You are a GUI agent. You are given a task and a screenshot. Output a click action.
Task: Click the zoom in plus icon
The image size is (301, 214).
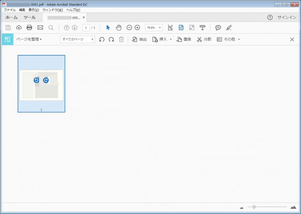coord(137,27)
